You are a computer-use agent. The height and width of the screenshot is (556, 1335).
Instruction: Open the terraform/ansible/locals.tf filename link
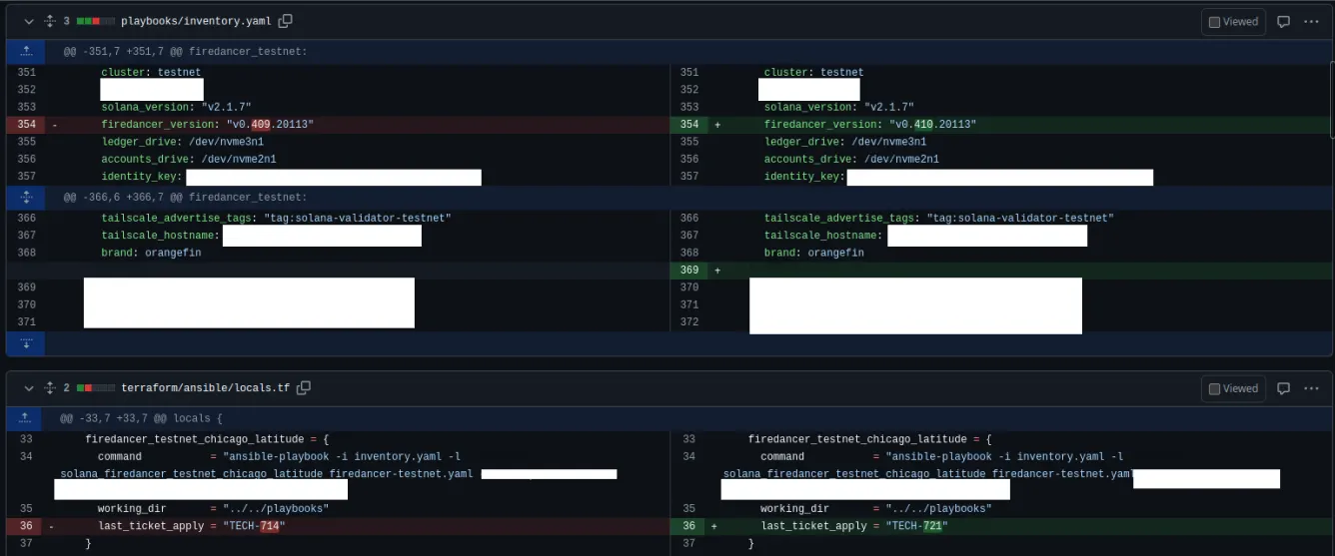click(205, 388)
